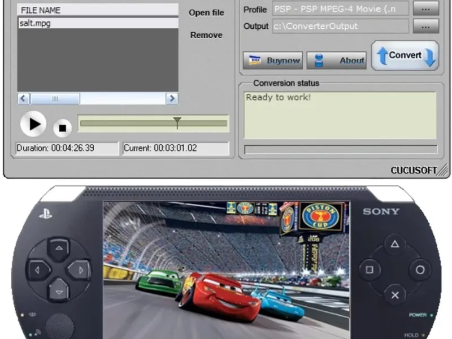
Task: Browse output folder with ellipsis button
Action: pyautogui.click(x=426, y=26)
